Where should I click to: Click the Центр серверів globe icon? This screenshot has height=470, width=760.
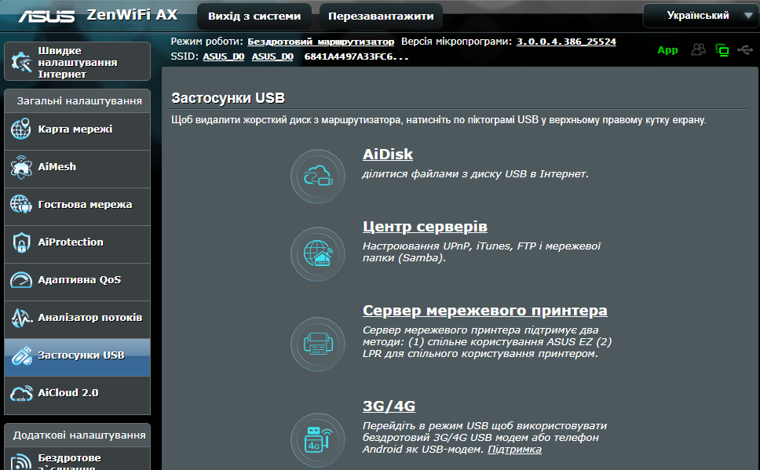[x=318, y=254]
